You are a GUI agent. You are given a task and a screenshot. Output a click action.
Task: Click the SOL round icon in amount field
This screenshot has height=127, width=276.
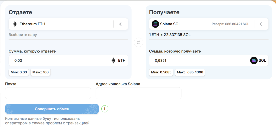pyautogui.click(x=254, y=60)
